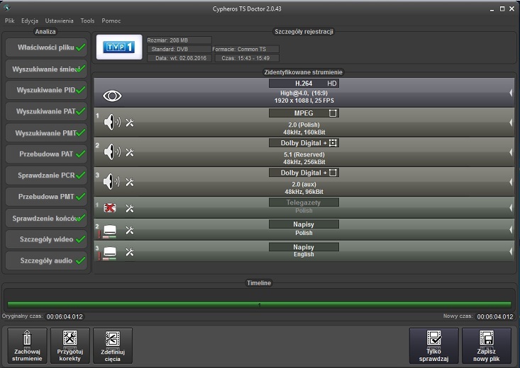Toggle speaker icon of Dolby Digital 5.1 stream
The image size is (520, 368).
click(112, 152)
